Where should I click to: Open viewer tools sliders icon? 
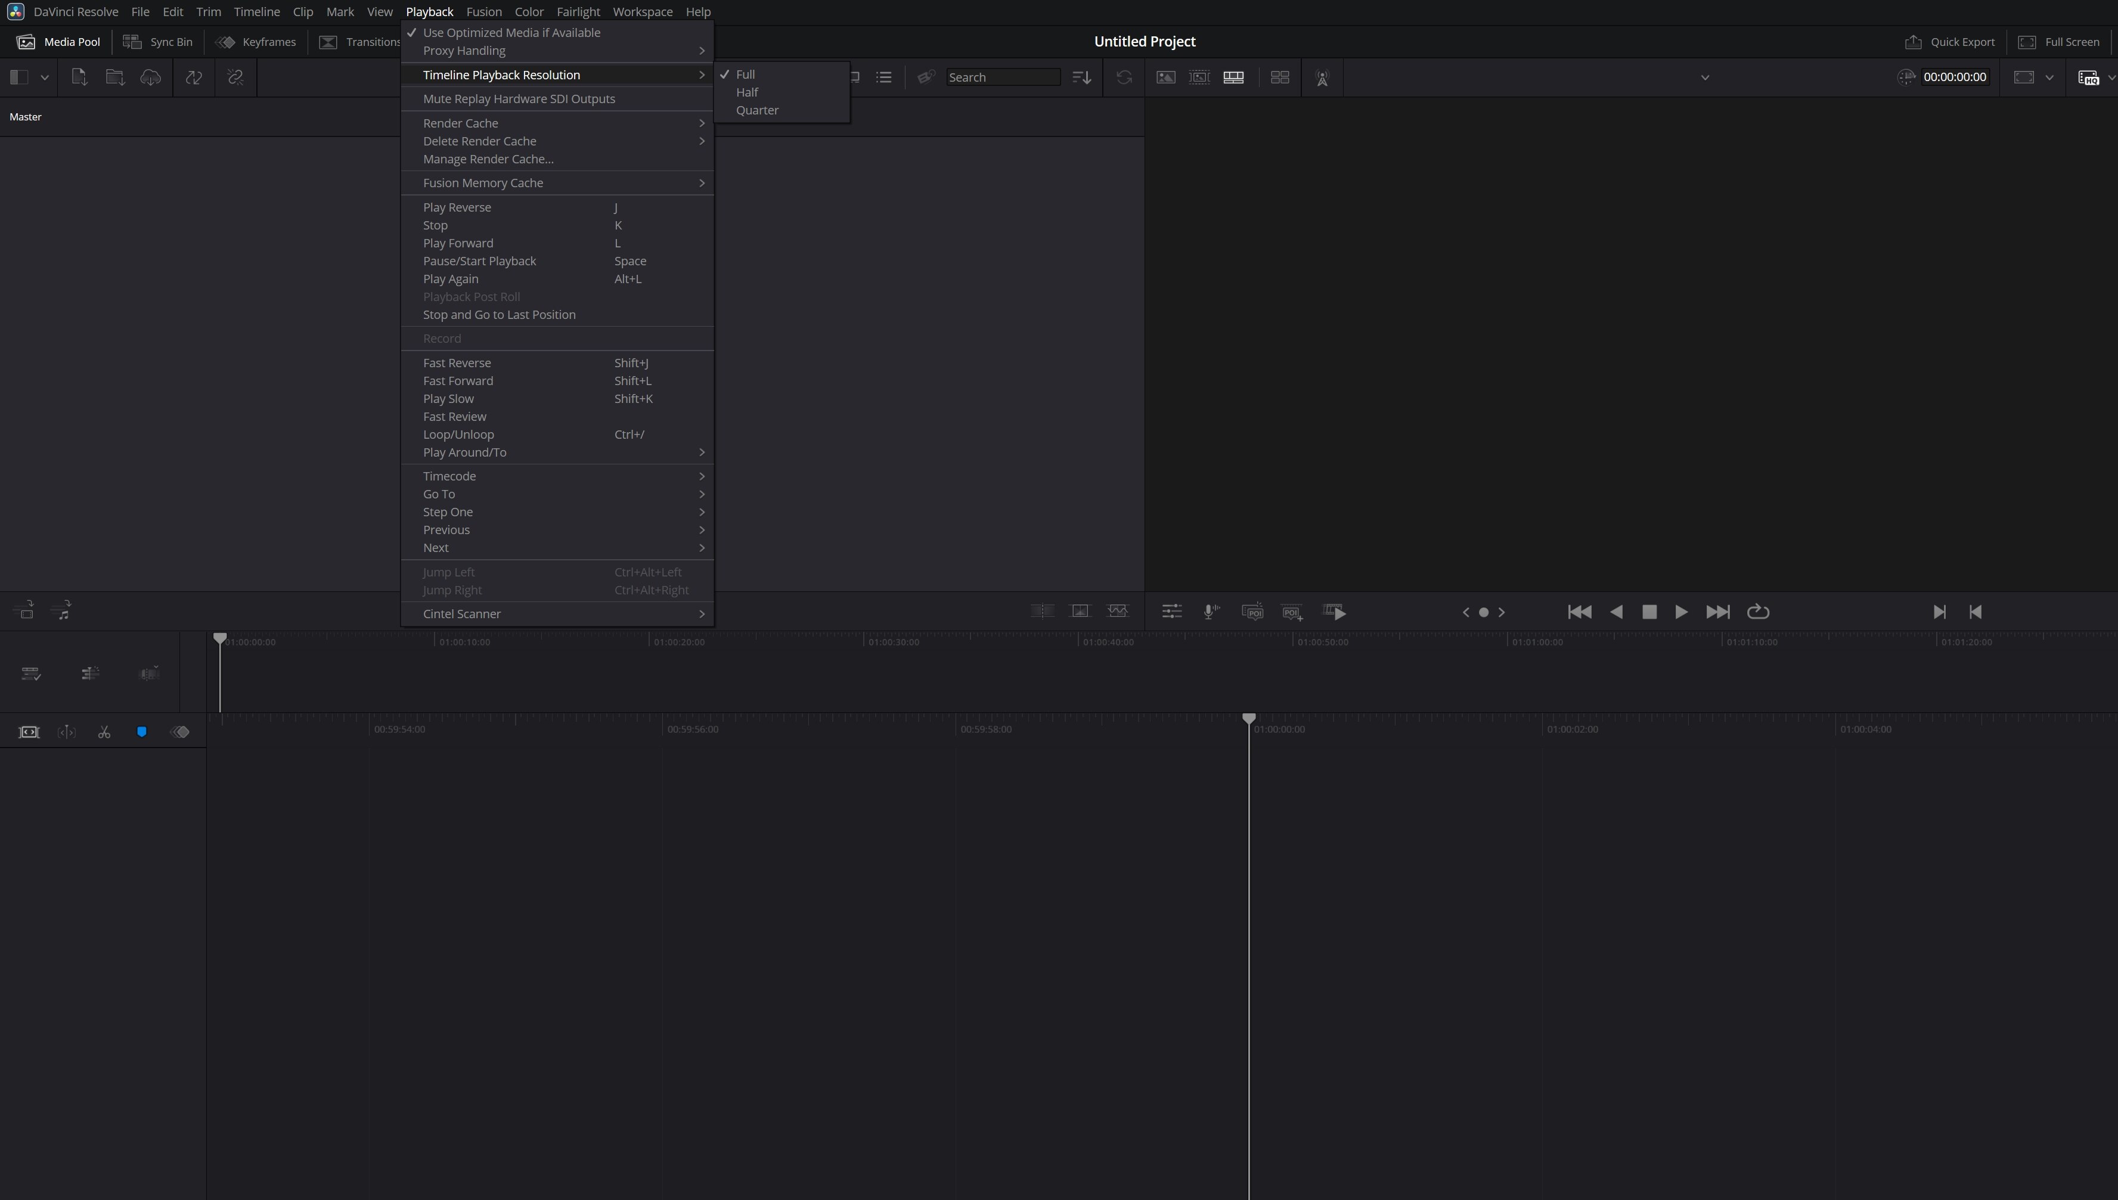coord(1172,612)
